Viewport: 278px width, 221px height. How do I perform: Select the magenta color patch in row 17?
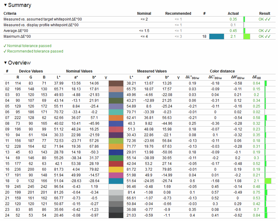click(116, 175)
